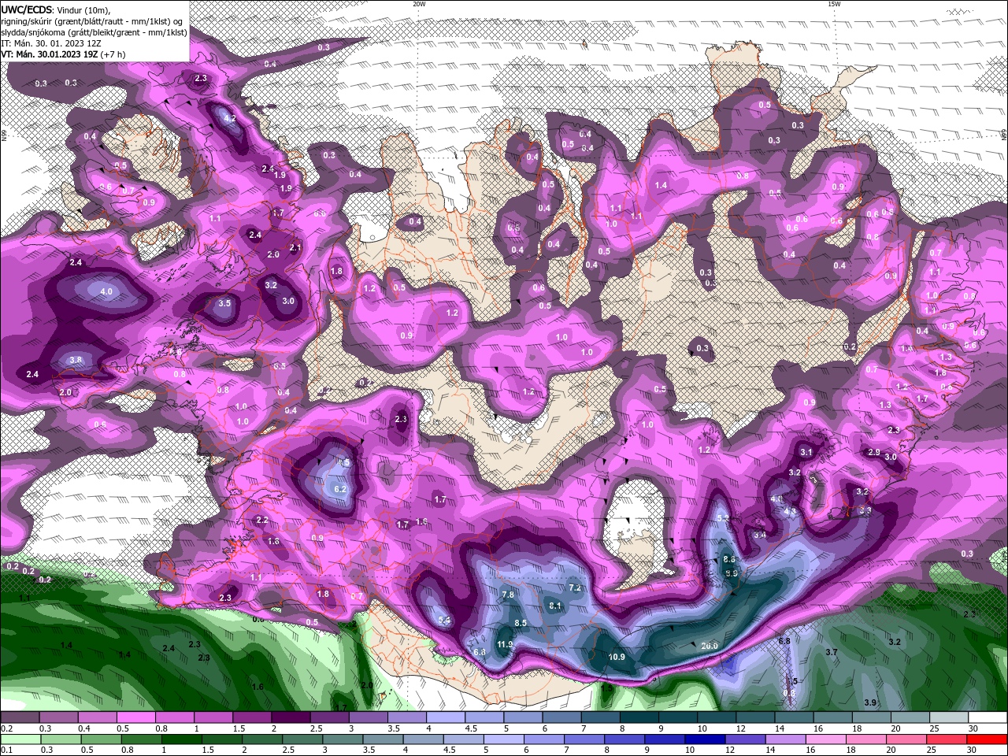Viewport: 1008px width, 756px height.
Task: Click the valid time 'VT: Mán. 30.01.2023 19Z (+7 h)'
Action: pyautogui.click(x=64, y=54)
